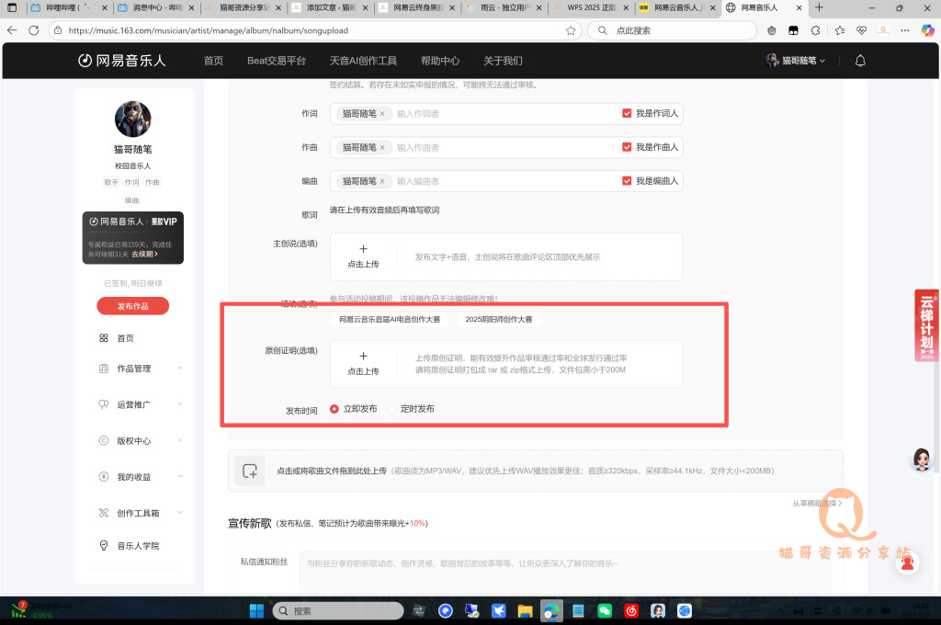Viewport: 941px width, 625px height.
Task: Select the 2025明日师创作大赛 activity
Action: pos(499,320)
